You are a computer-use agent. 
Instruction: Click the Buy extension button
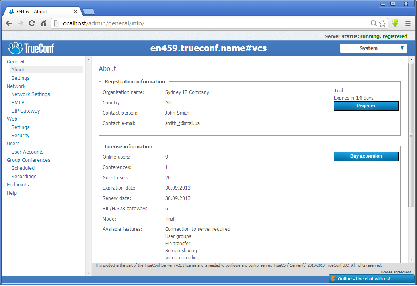tap(366, 157)
